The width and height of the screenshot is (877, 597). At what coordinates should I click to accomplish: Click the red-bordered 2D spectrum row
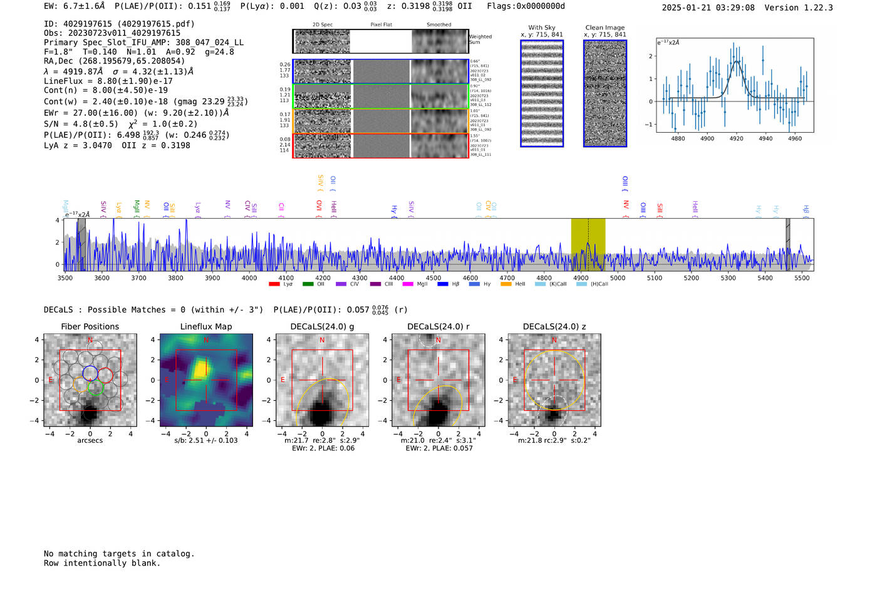coord(381,145)
